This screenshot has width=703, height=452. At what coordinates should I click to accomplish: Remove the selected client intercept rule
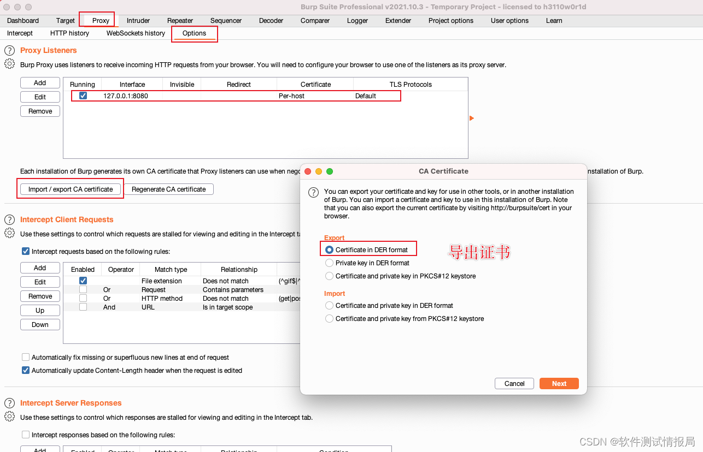(40, 296)
